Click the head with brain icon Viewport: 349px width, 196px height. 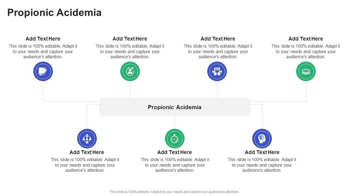[x=262, y=139]
